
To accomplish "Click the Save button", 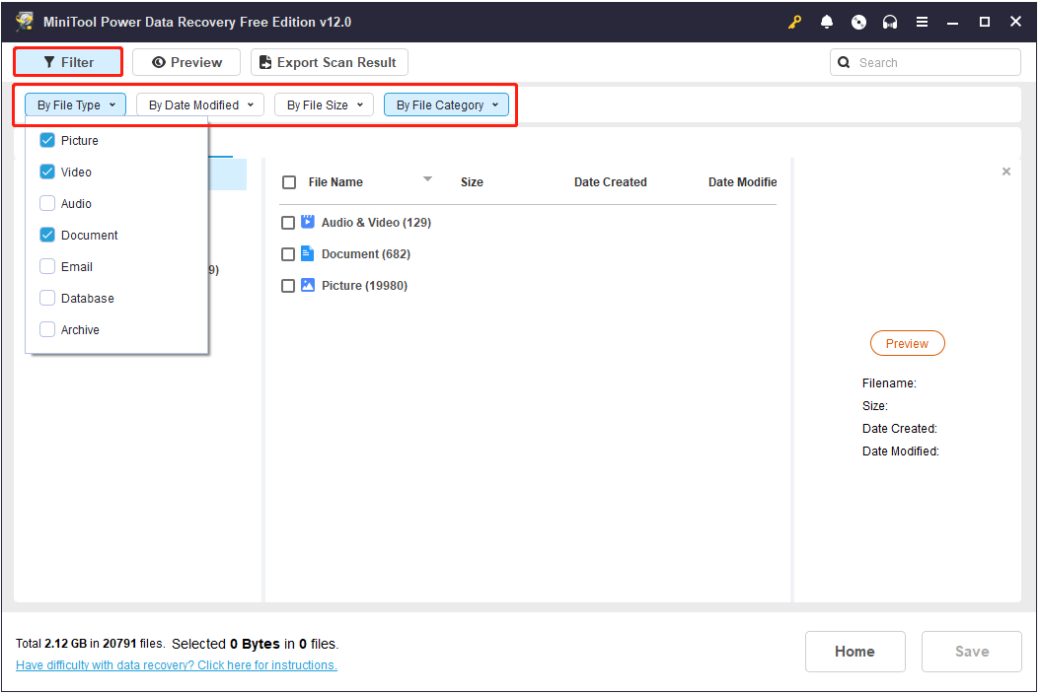I will click(972, 652).
